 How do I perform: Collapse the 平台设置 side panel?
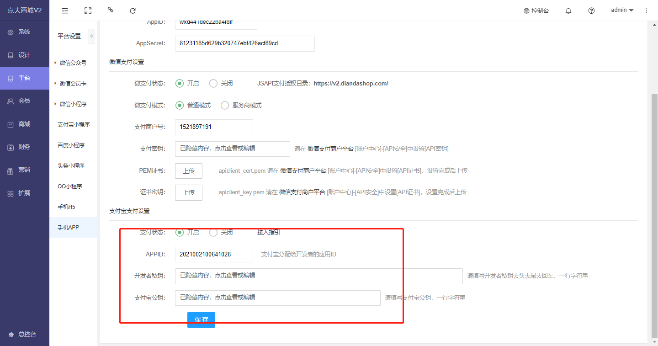[x=91, y=36]
